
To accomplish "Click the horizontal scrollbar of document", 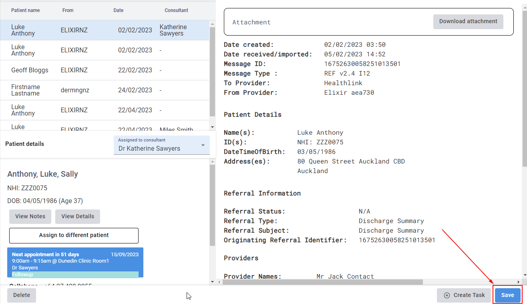I will click(322, 282).
